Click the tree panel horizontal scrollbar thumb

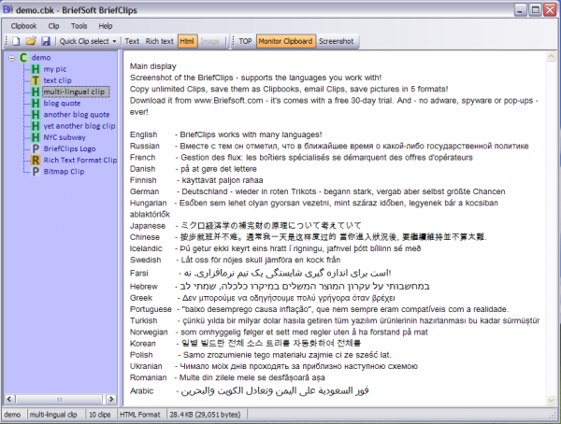[60, 399]
